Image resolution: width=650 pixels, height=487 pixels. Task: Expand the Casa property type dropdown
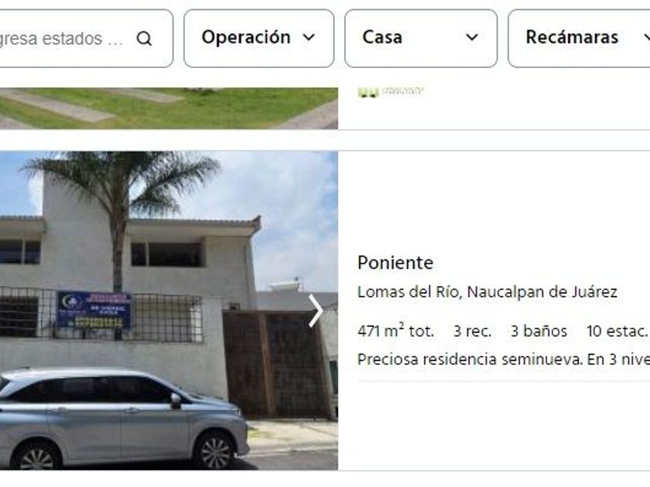[421, 38]
